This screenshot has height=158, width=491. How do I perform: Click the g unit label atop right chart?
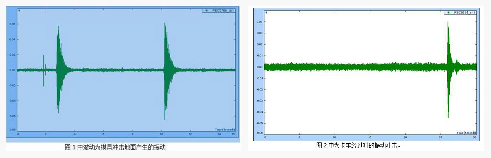pyautogui.click(x=266, y=12)
